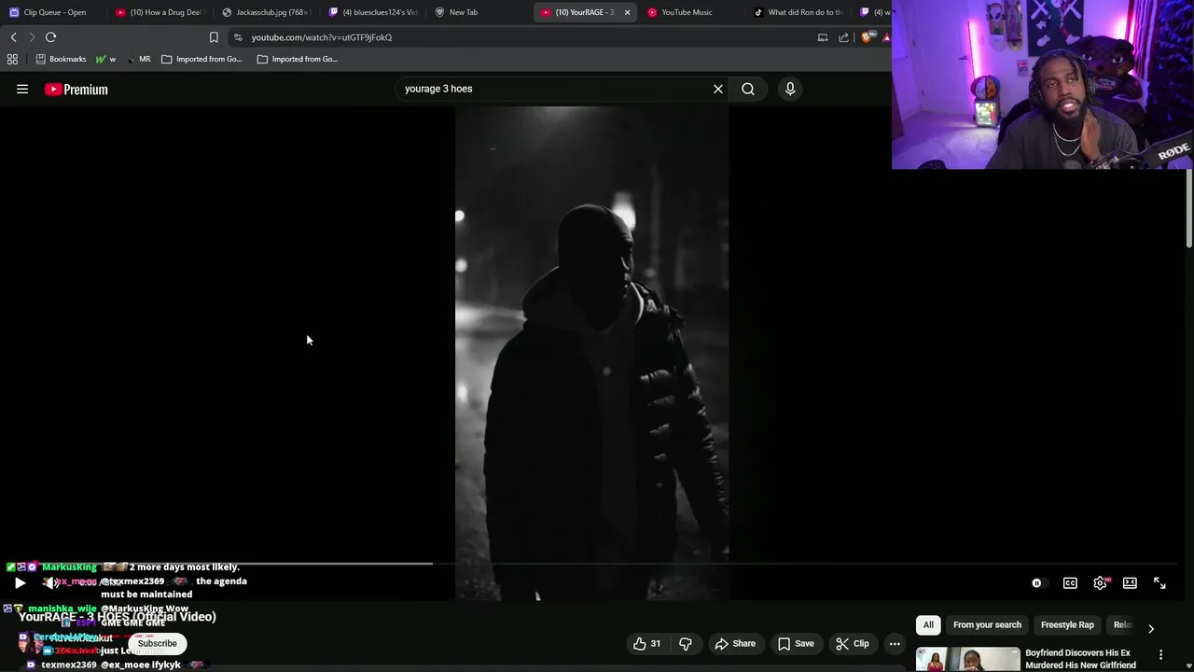Open site information icon in address bar
The width and height of the screenshot is (1194, 672).
click(x=238, y=37)
